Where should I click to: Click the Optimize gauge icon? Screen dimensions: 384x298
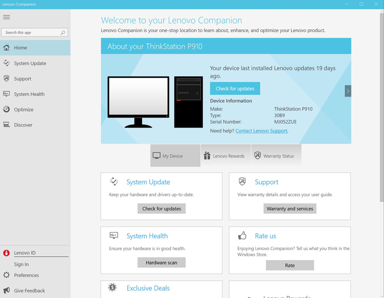(x=7, y=110)
